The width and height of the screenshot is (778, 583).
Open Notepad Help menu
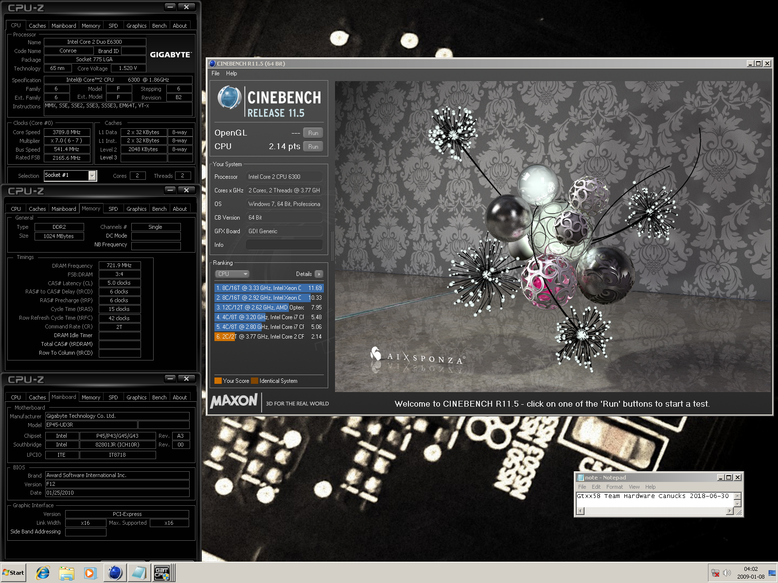coord(651,487)
